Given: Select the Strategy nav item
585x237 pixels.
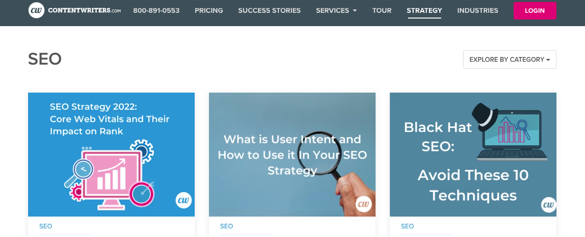Looking at the screenshot, I should coord(424,10).
